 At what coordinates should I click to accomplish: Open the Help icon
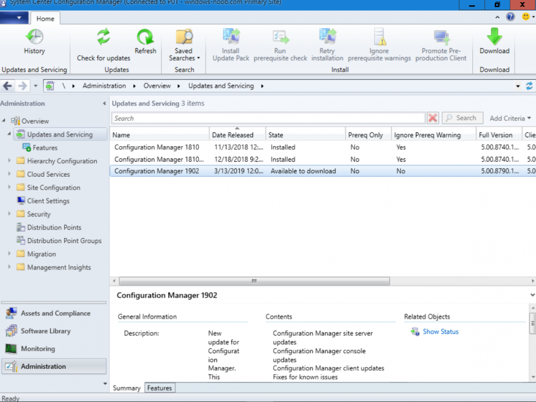tap(510, 17)
